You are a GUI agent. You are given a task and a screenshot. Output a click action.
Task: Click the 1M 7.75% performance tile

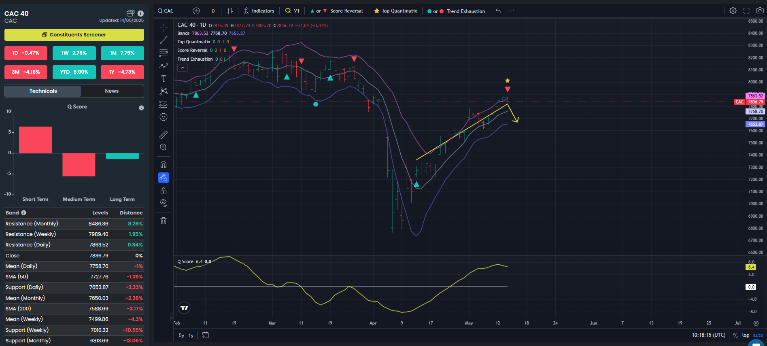122,53
